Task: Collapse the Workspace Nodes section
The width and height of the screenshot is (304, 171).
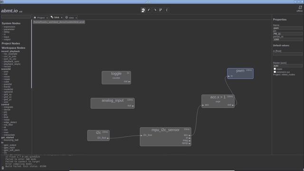Action: point(13,47)
